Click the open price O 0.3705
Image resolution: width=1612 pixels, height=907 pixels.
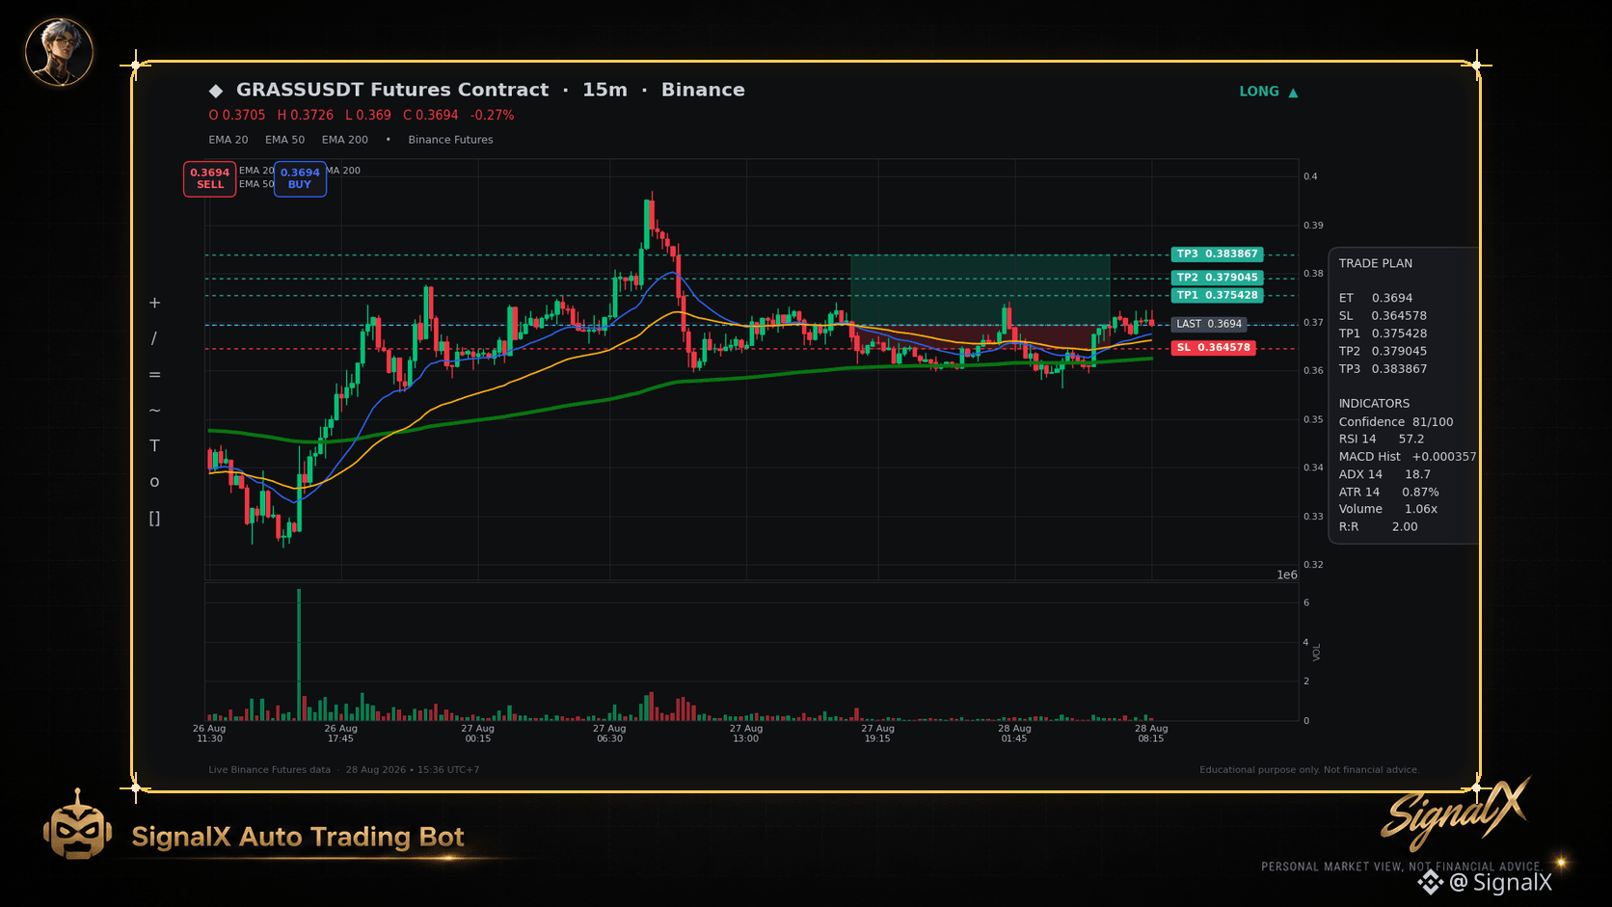236,115
